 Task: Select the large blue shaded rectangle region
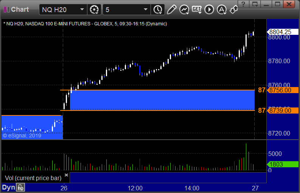tap(162, 100)
